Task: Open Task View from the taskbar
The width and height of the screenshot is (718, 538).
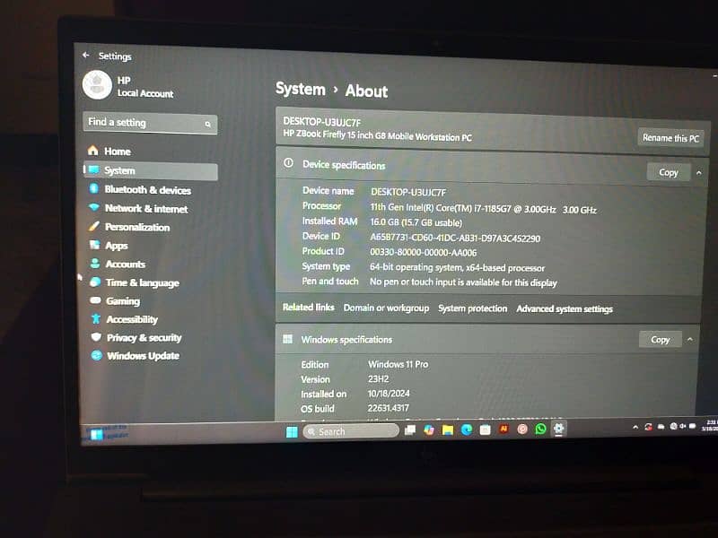Action: pos(410,430)
